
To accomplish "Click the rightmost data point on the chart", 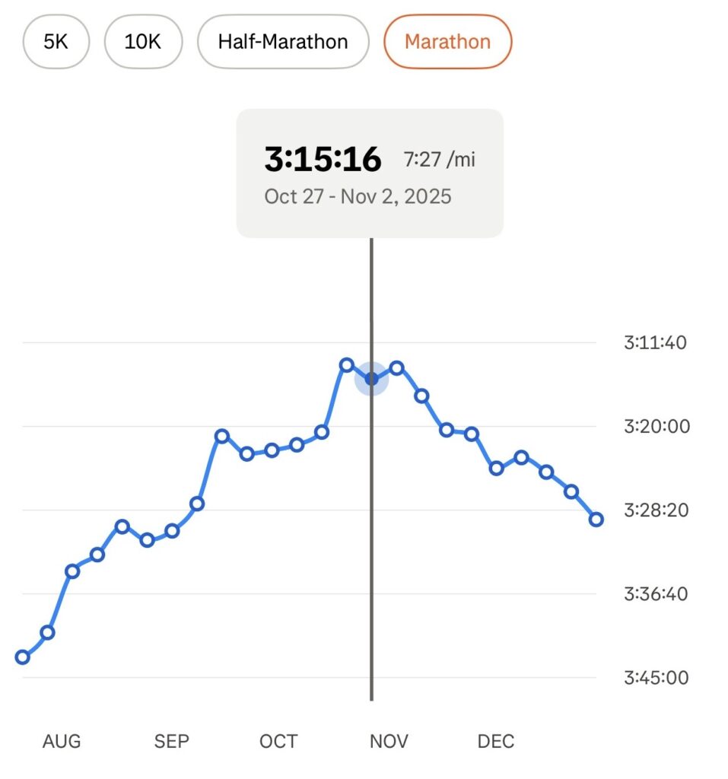I will pyautogui.click(x=596, y=520).
